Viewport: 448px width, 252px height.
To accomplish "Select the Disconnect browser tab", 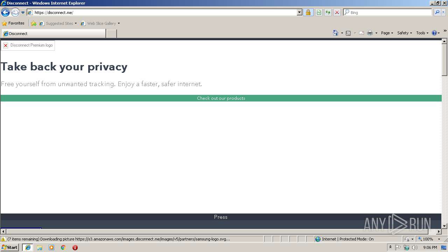I will [x=53, y=34].
